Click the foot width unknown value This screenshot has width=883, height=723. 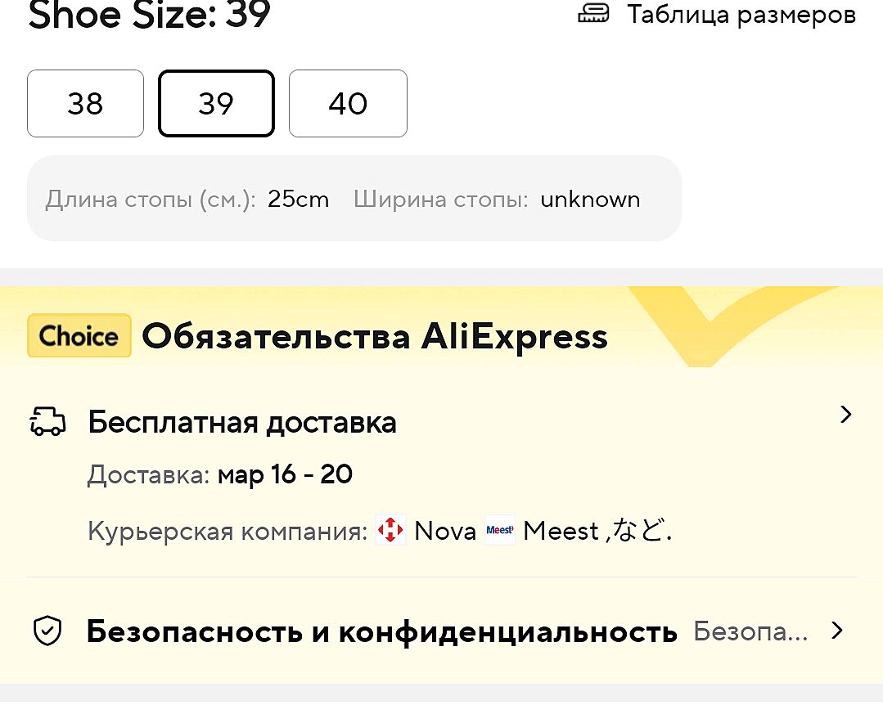(590, 200)
